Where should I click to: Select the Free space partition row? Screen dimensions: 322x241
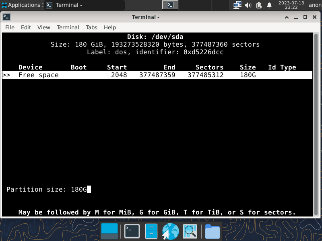coord(157,75)
